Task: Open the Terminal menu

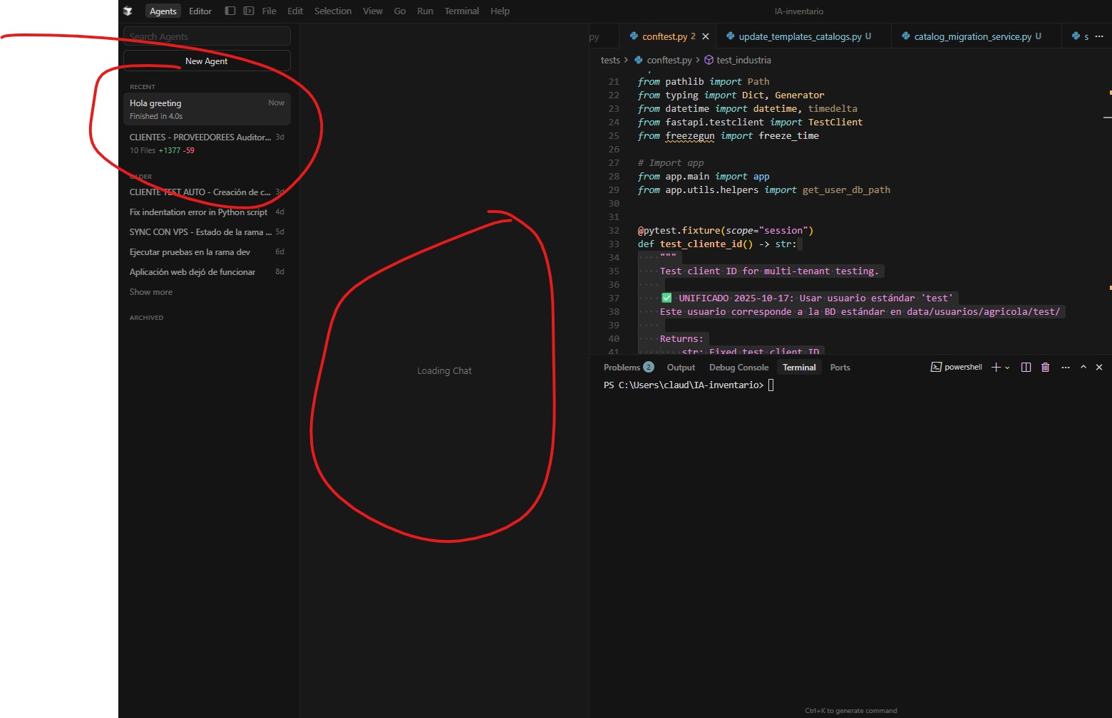Action: [x=462, y=11]
